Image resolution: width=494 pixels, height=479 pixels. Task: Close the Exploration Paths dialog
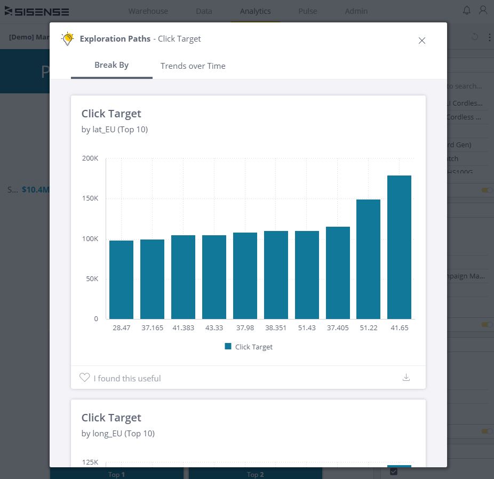[x=421, y=41]
